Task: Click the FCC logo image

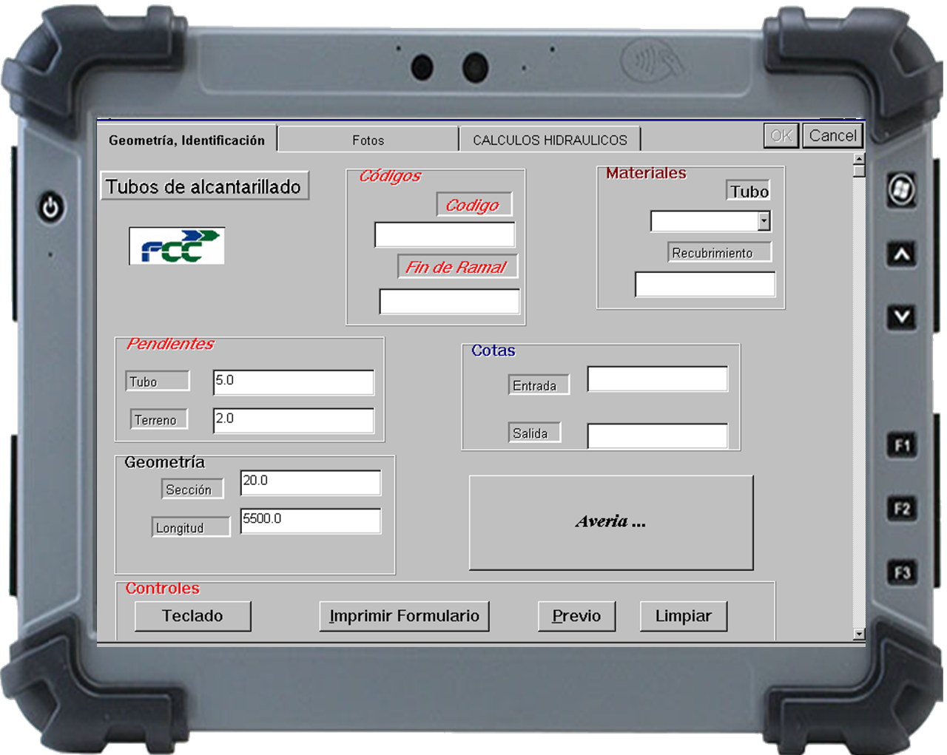Action: 177,246
